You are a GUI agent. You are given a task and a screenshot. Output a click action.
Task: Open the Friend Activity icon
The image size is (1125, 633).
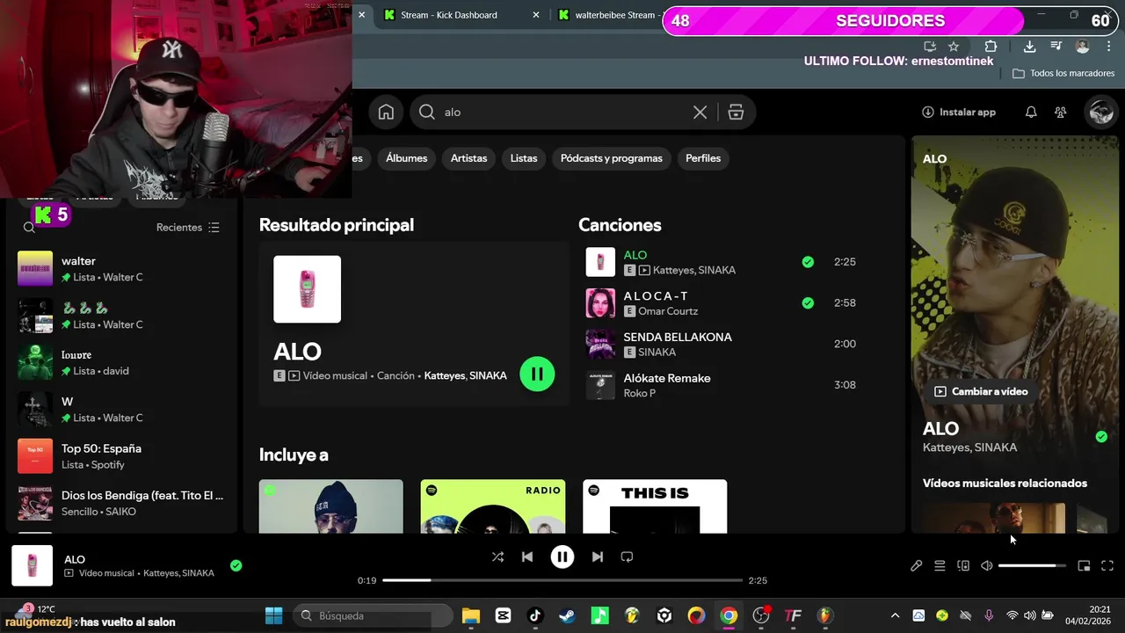tap(1061, 112)
